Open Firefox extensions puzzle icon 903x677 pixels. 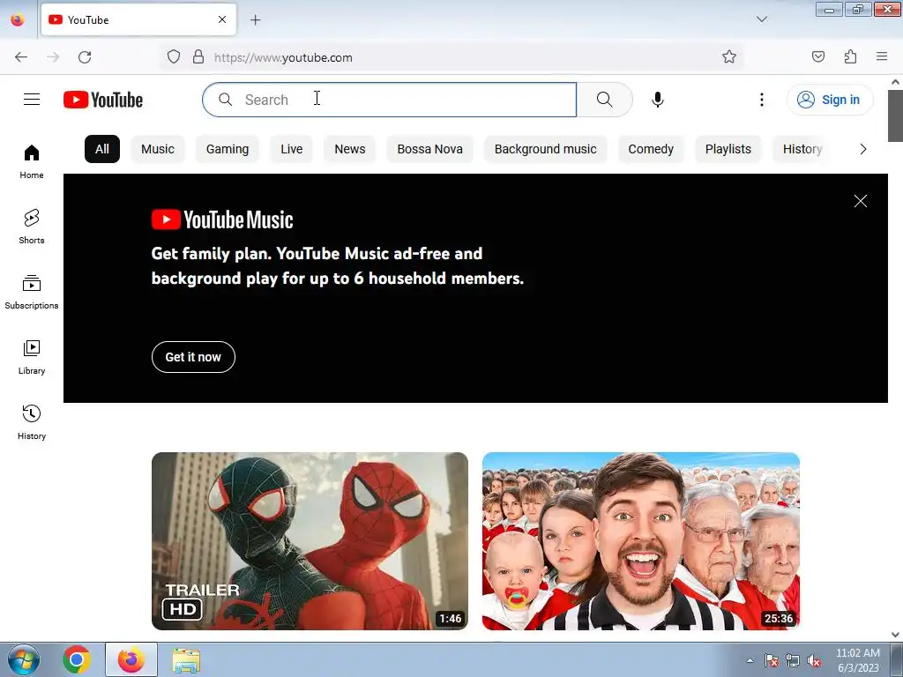point(850,56)
